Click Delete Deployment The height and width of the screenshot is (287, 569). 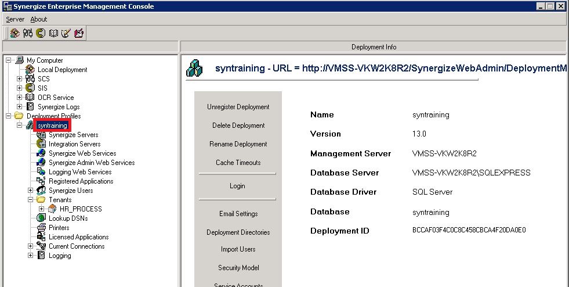[238, 125]
